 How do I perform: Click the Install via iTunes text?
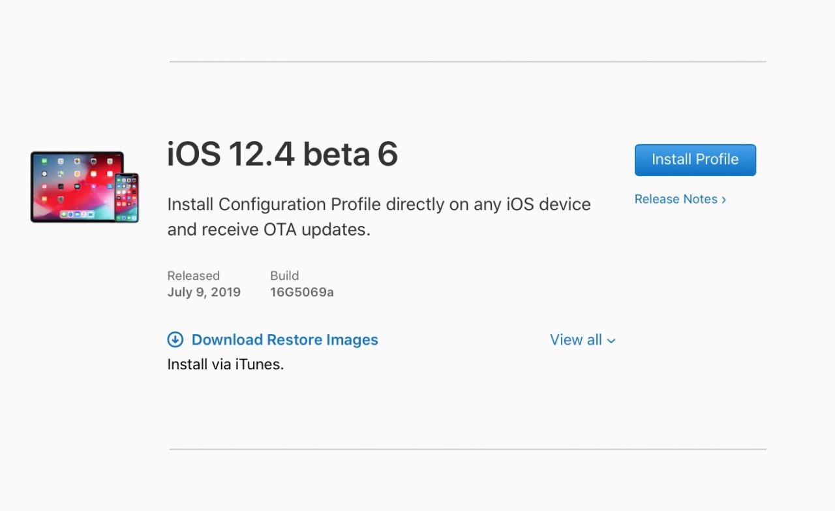225,365
